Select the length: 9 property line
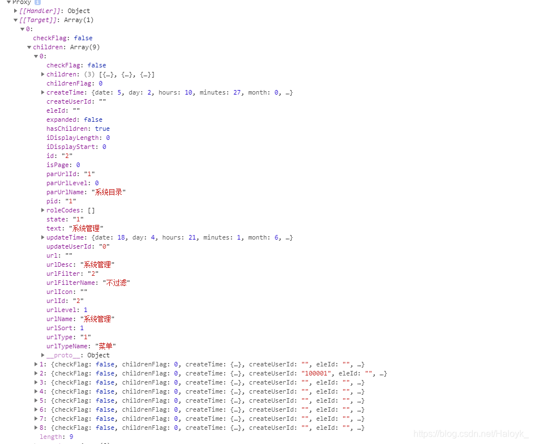Image resolution: width=534 pixels, height=444 pixels. tap(56, 437)
